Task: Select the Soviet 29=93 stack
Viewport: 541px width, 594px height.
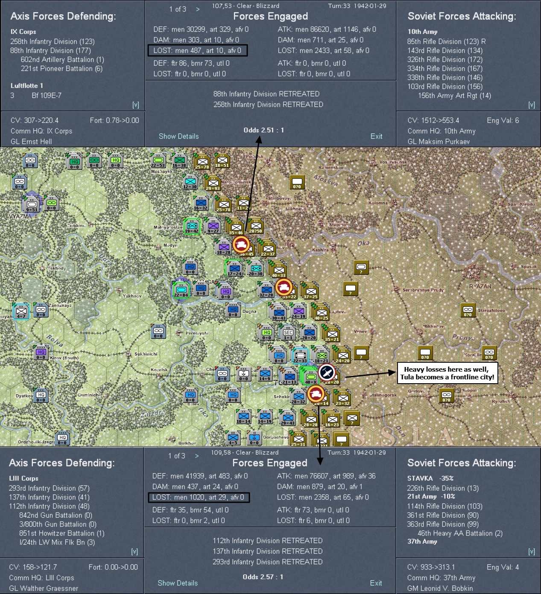Action: pyautogui.click(x=213, y=183)
